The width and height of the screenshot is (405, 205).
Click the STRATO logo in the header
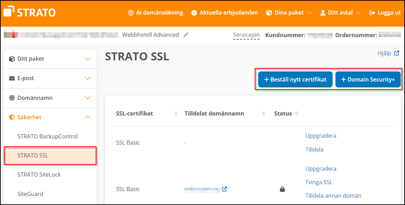[x=29, y=11]
